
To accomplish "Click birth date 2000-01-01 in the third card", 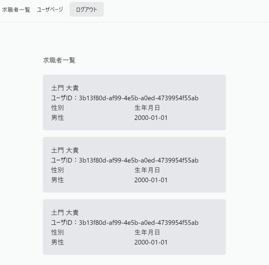I will pos(151,242).
